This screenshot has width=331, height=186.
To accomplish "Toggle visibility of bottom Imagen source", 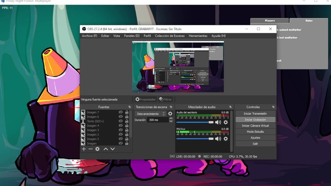I will click(121, 143).
